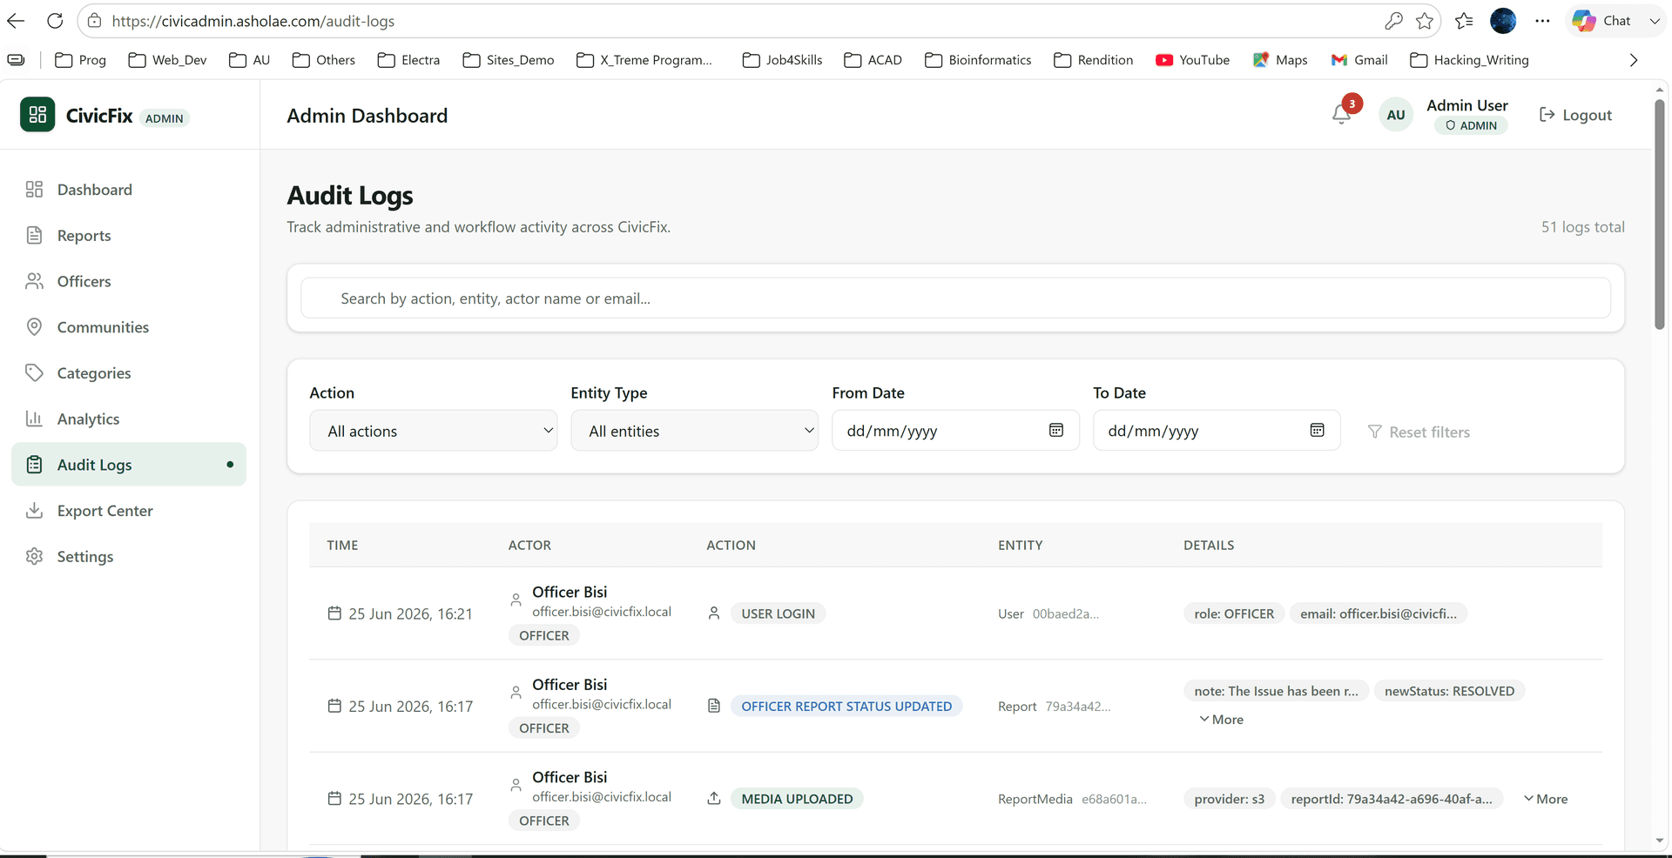Open the Copilot Chat button
This screenshot has height=858, width=1672.
click(x=1601, y=21)
